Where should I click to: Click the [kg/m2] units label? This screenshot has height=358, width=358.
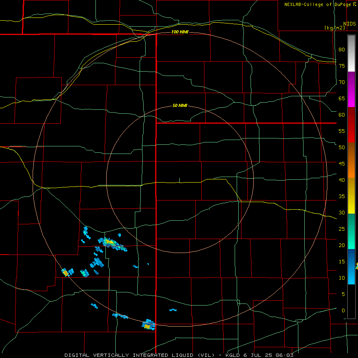pyautogui.click(x=335, y=27)
